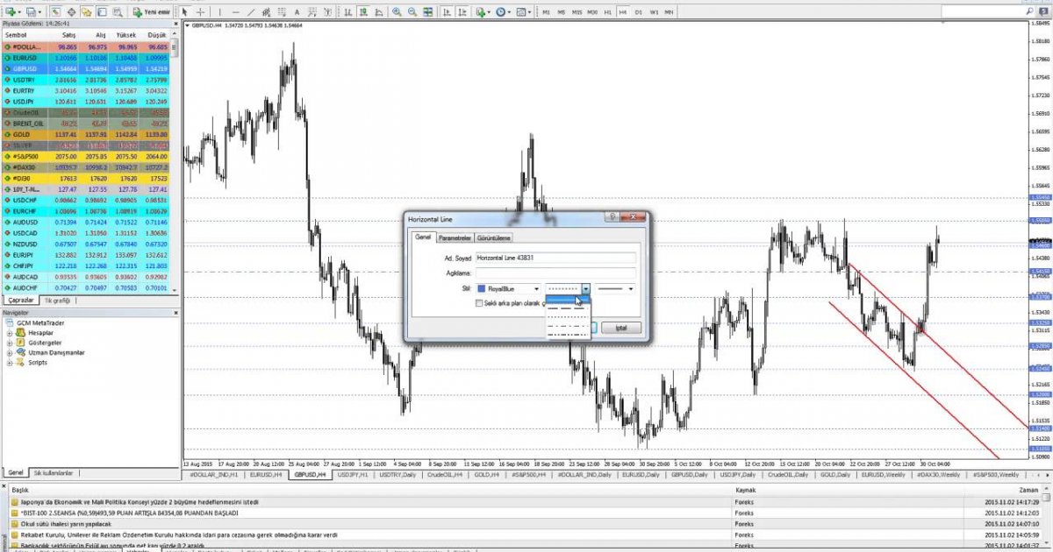Choose the solid line style option
Screen dimensions: 1053x552
pyautogui.click(x=569, y=299)
